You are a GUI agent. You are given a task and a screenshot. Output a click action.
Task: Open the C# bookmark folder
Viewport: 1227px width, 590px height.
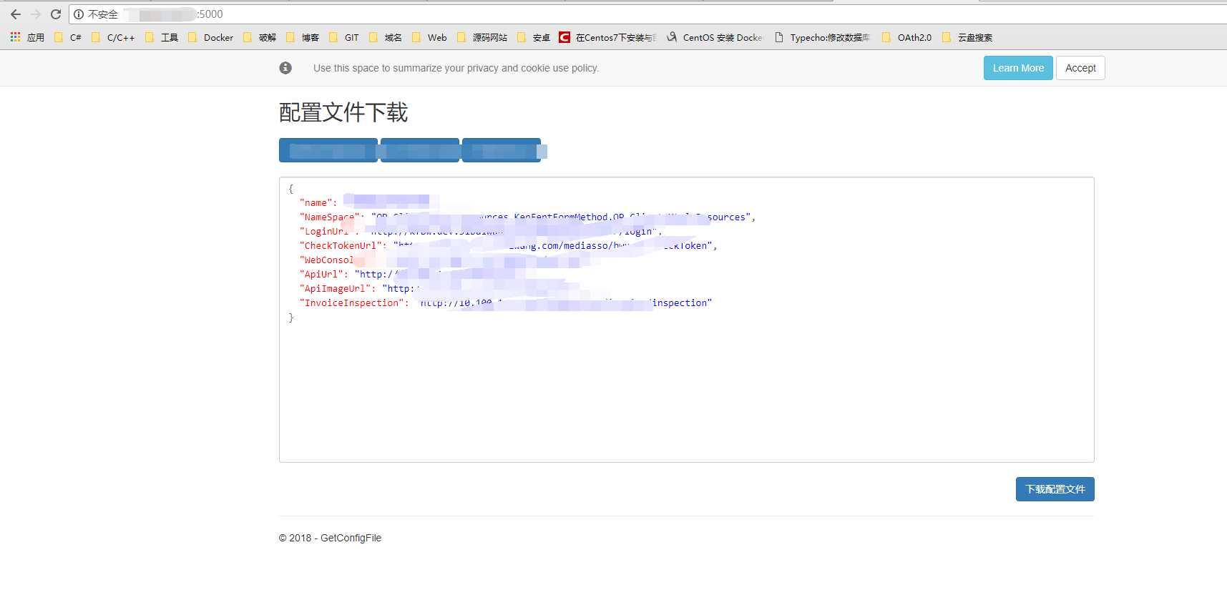point(68,37)
